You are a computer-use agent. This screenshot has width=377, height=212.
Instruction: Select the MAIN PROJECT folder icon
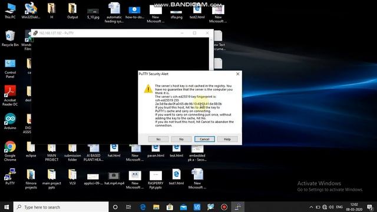pos(52,153)
